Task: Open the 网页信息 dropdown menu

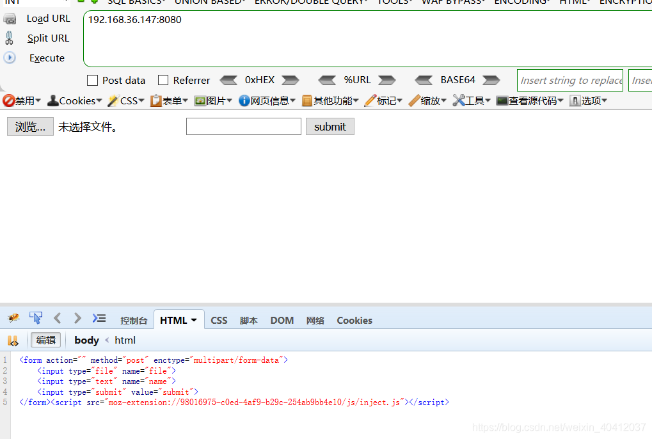Action: click(267, 100)
